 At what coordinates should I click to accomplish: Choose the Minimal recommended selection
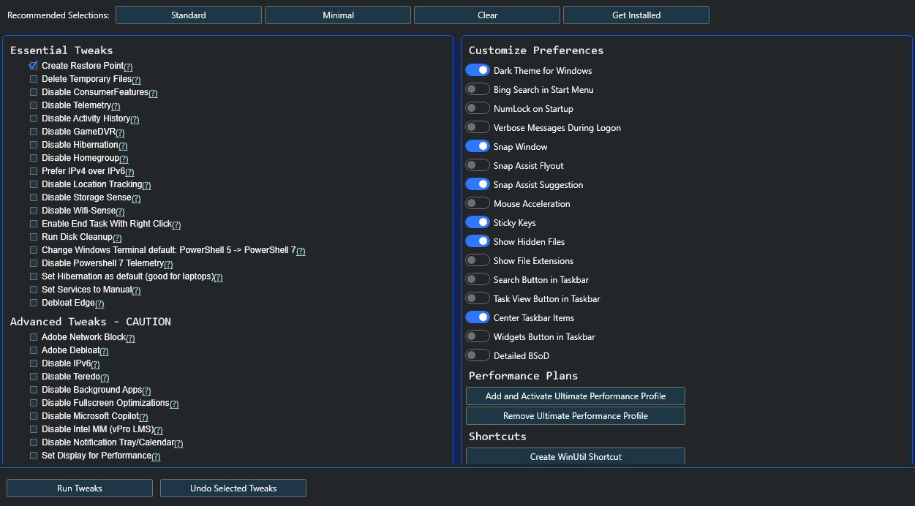point(338,15)
